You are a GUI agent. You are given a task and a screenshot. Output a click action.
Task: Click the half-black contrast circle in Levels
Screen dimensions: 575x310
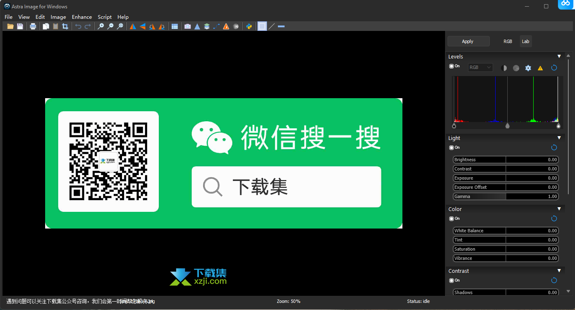click(504, 68)
